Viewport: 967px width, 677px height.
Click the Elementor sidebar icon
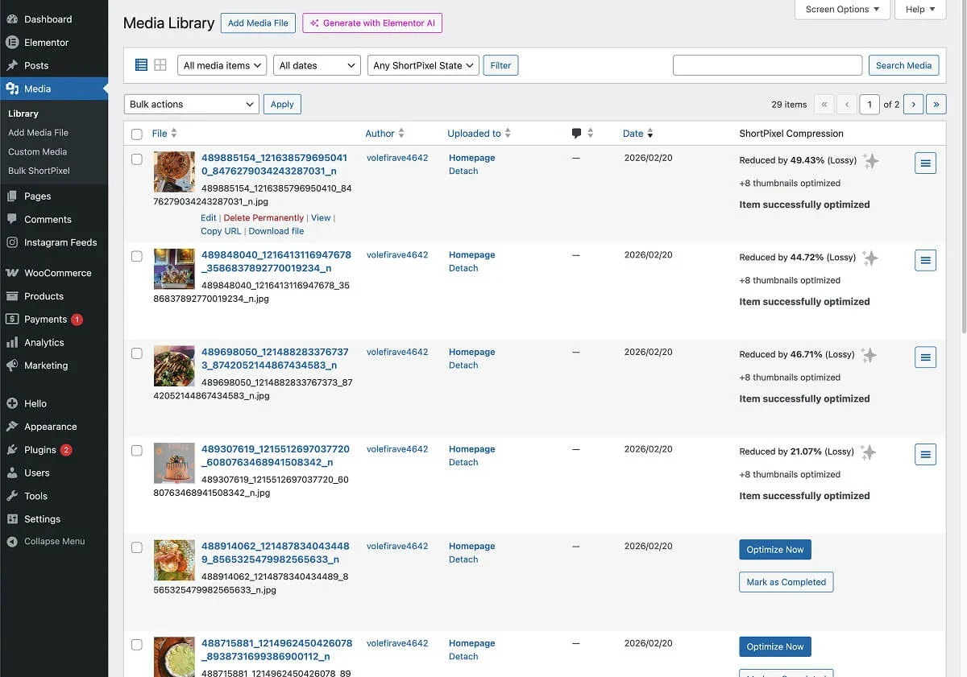point(13,42)
